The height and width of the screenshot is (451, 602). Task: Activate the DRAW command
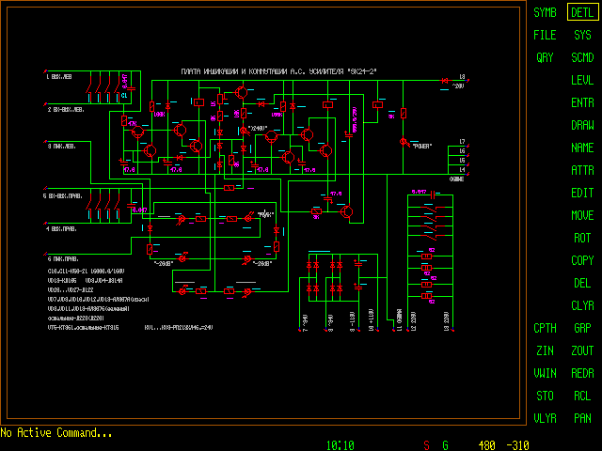(x=582, y=125)
